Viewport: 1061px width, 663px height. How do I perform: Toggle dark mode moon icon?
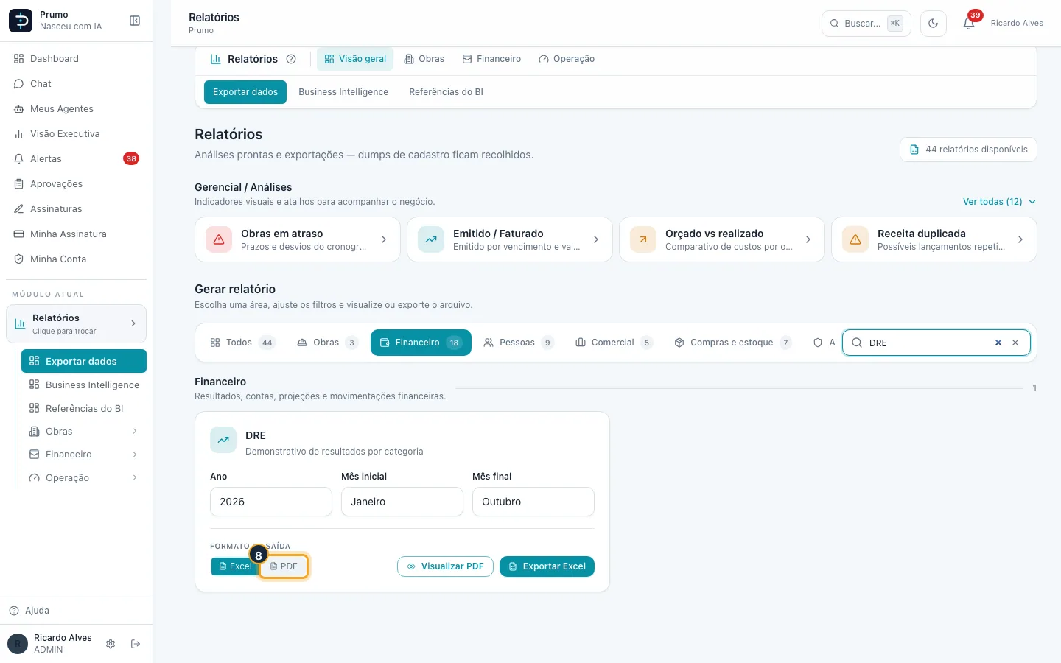(x=934, y=24)
